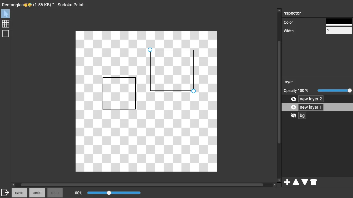
Task: Select the grid tool
Action: 6,24
